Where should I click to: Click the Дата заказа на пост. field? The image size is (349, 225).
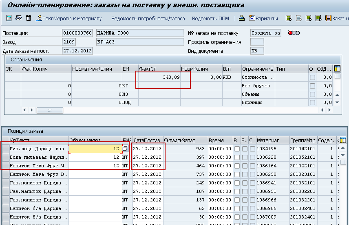tap(77, 51)
